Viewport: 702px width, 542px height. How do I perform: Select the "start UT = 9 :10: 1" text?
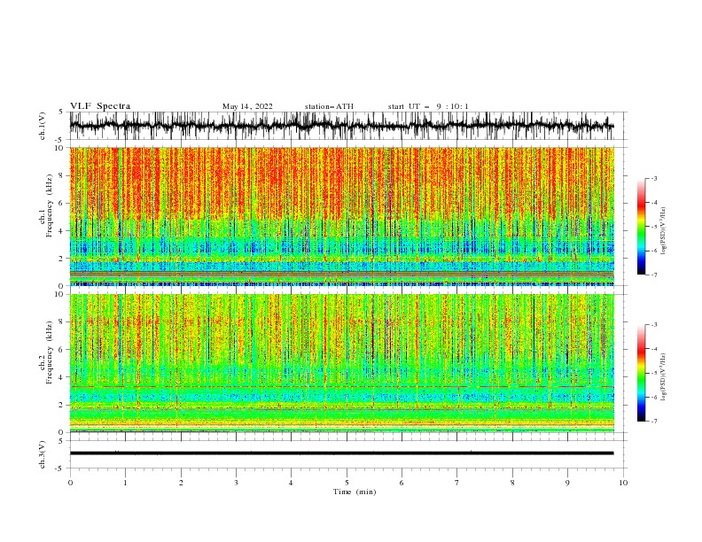(428, 106)
